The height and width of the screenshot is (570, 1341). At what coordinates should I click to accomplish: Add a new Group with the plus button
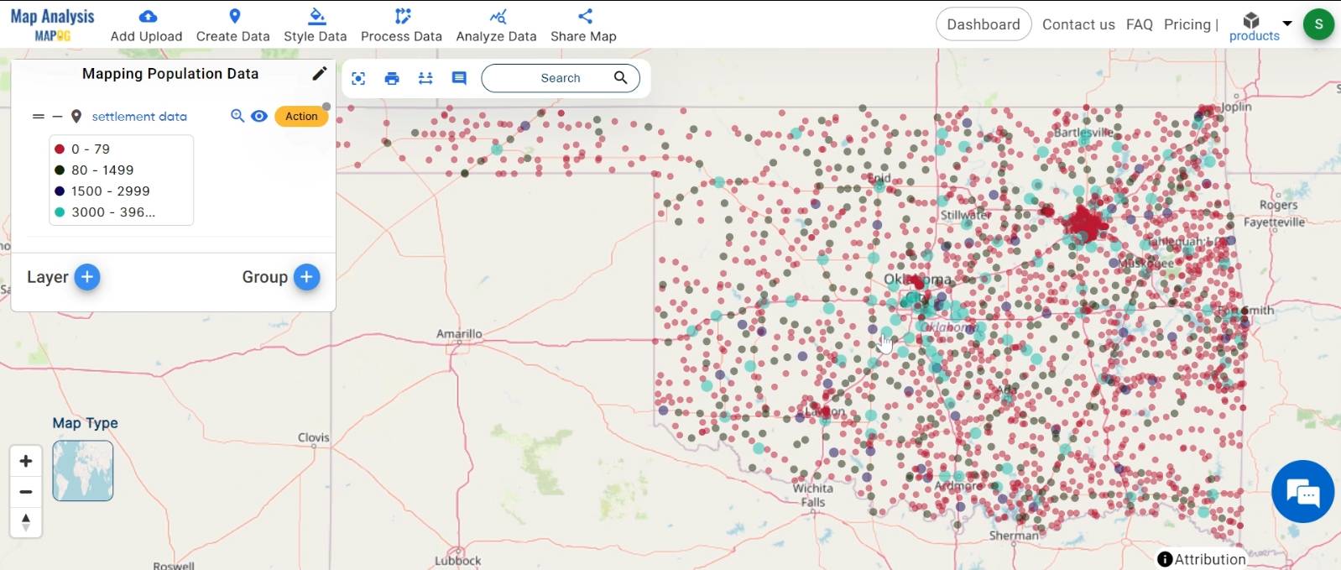click(x=307, y=277)
